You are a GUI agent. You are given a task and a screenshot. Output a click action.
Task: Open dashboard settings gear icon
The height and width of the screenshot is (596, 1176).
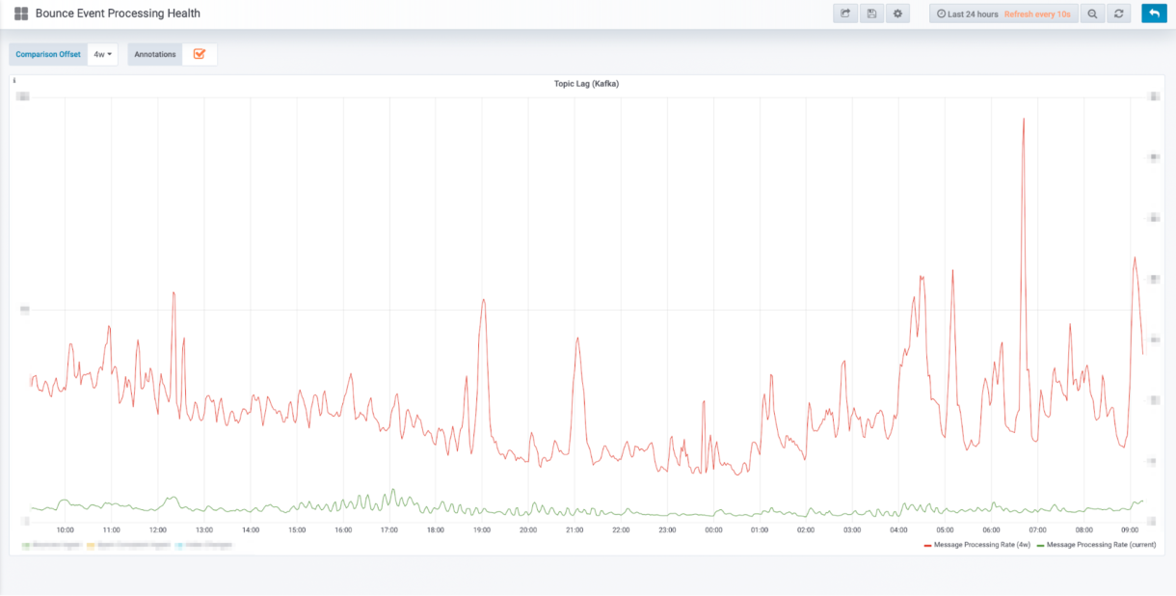pyautogui.click(x=897, y=14)
